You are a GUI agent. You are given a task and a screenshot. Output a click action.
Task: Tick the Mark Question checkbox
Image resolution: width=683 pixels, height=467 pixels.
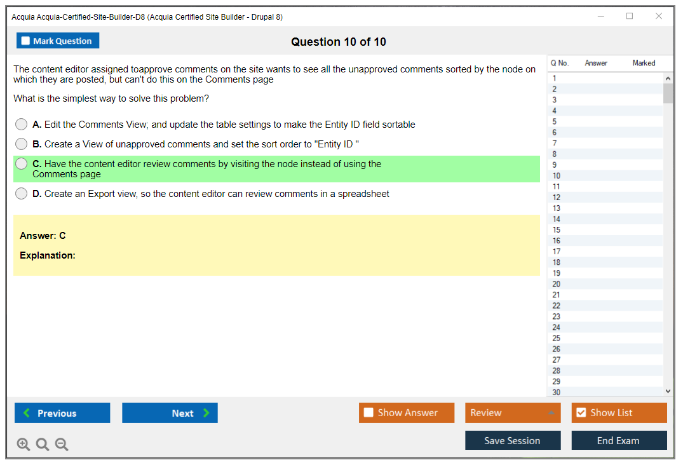26,41
